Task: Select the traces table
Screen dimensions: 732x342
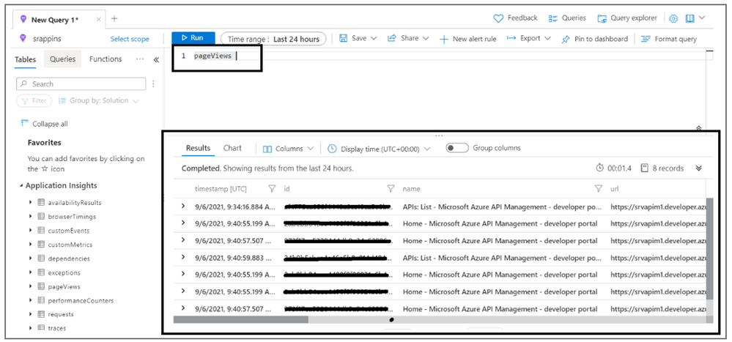Action: point(57,329)
